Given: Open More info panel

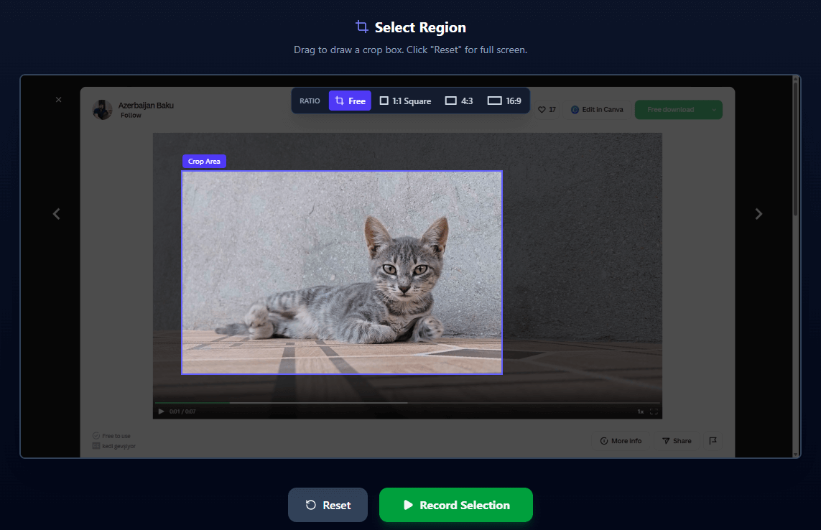Looking at the screenshot, I should pos(621,441).
